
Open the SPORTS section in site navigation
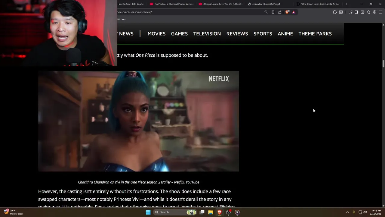point(263,34)
